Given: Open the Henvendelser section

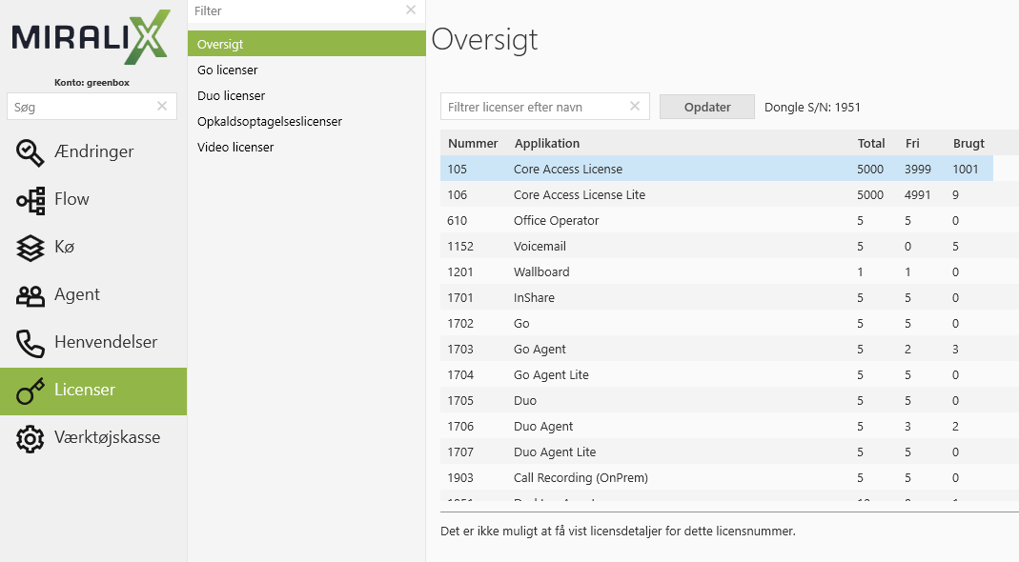Looking at the screenshot, I should click(x=93, y=342).
